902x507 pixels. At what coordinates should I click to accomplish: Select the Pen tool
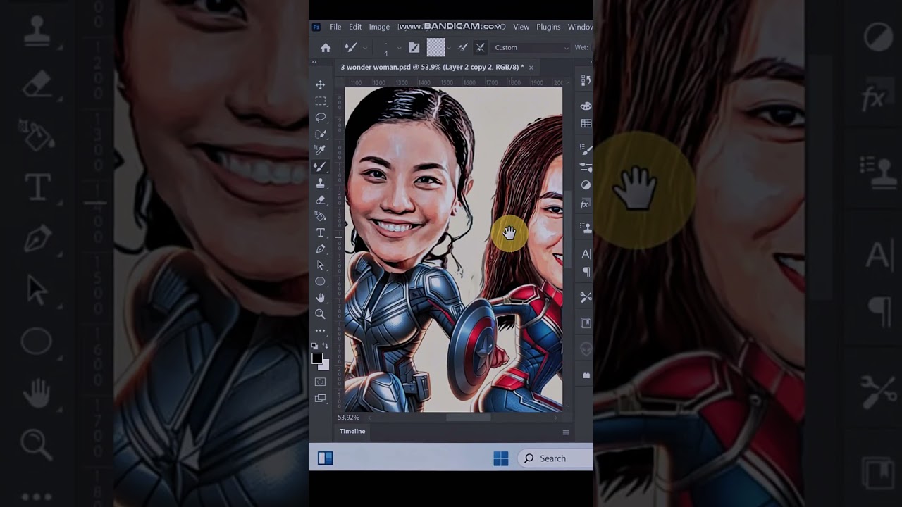(320, 249)
